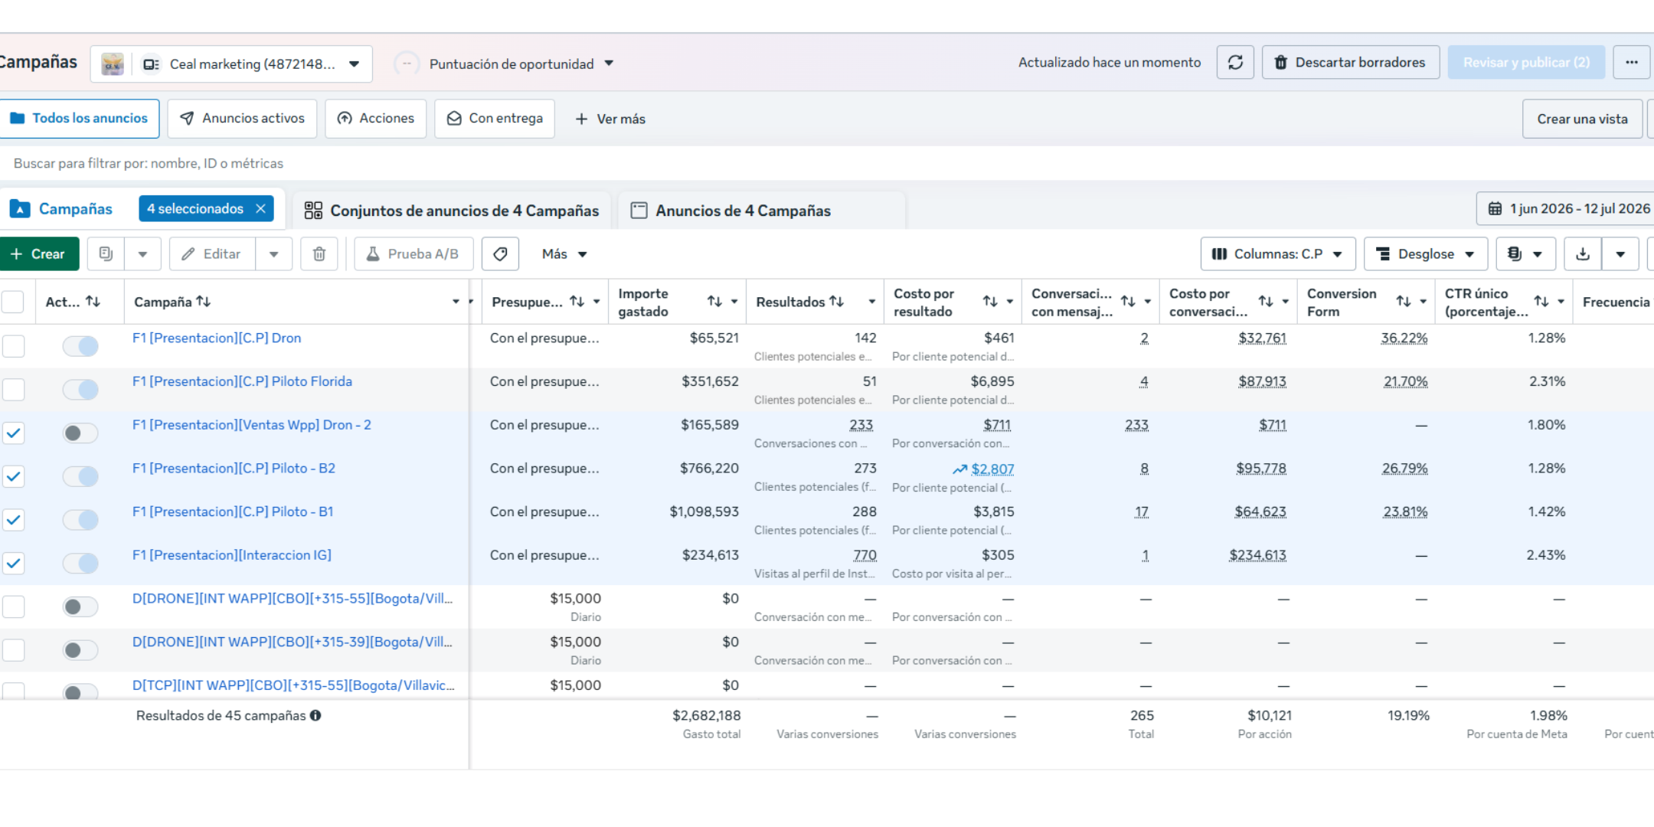Uncheck the Piloto - B2 campaign checkbox

click(x=13, y=476)
